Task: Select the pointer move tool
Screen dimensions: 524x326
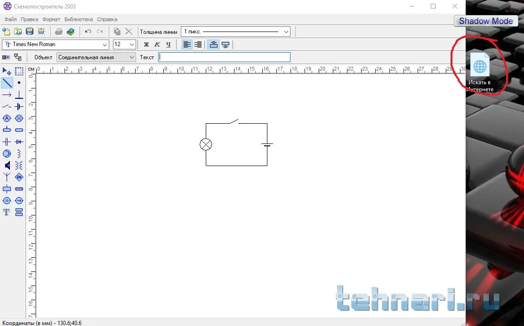Action: 7,71
